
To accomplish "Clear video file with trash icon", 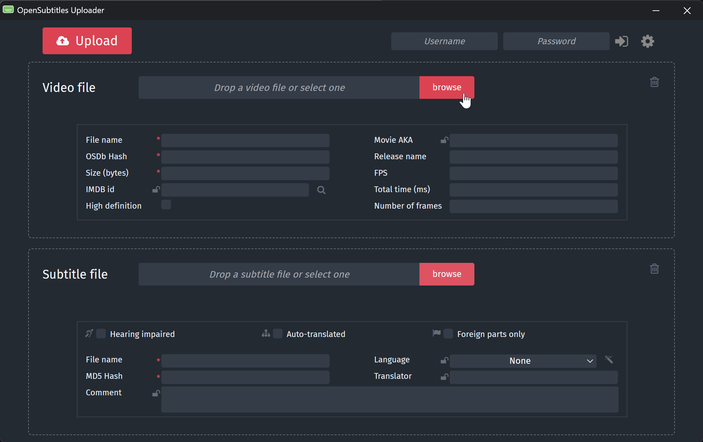I will point(654,82).
